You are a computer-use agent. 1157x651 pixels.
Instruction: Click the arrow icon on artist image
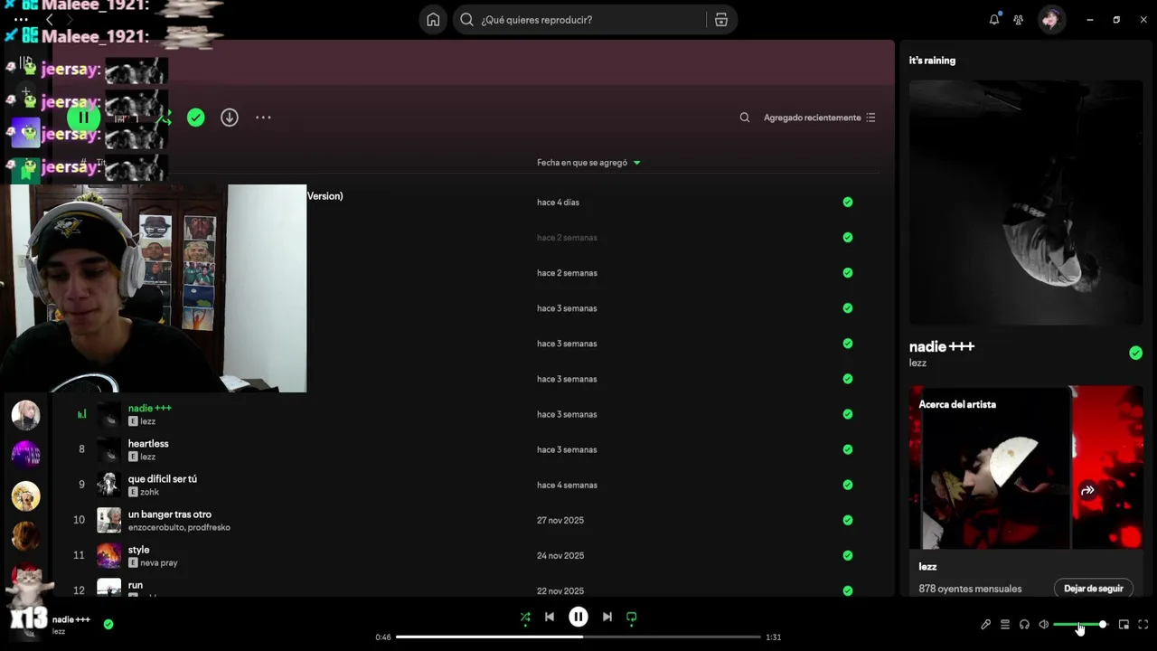coord(1087,490)
